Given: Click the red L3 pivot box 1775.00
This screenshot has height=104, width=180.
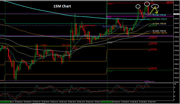Looking at the screenshot, I should [x=154, y=49].
